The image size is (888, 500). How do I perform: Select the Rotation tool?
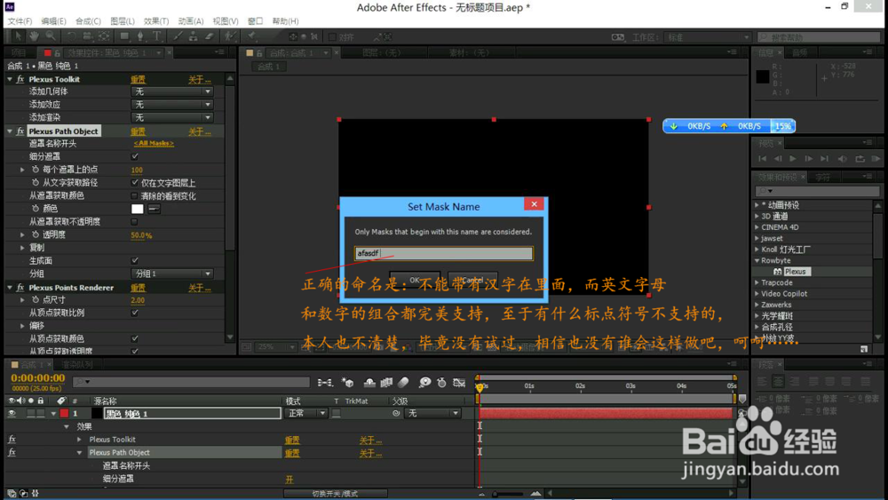(71, 36)
